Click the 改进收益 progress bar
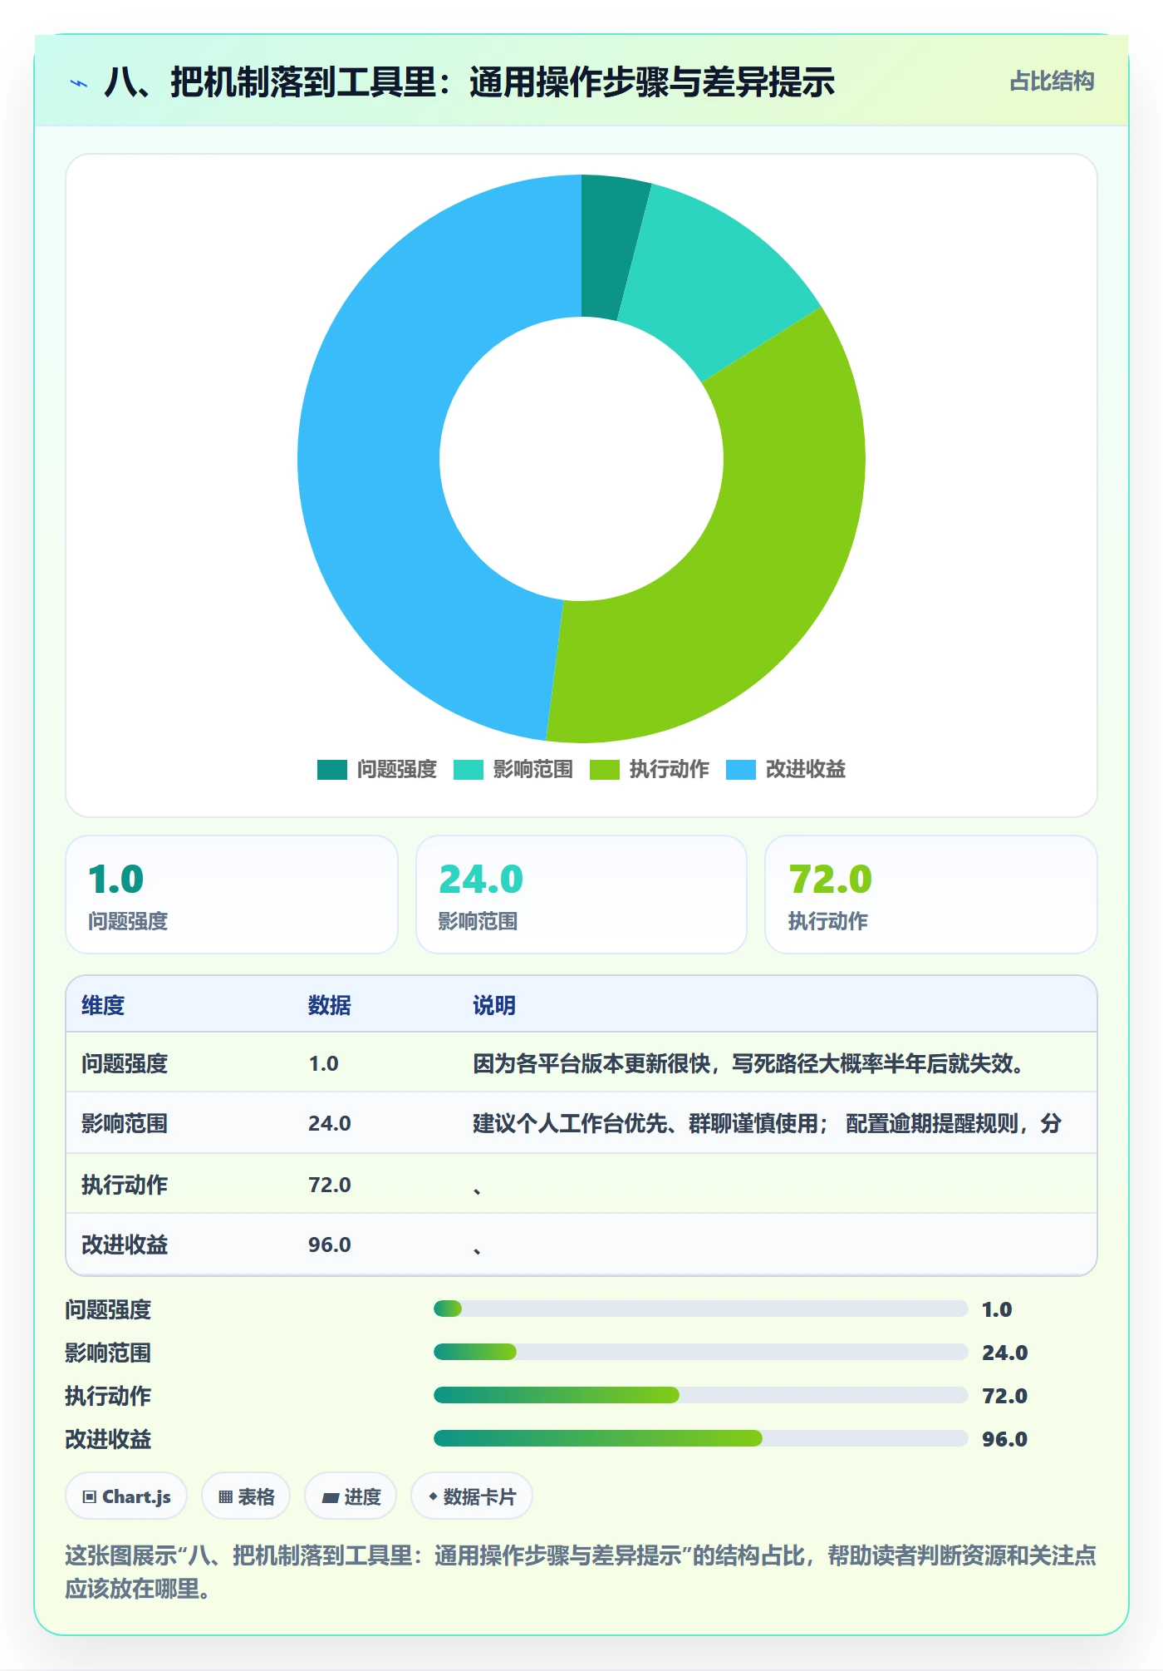Screen dimensions: 1163x1671 [x=700, y=1438]
